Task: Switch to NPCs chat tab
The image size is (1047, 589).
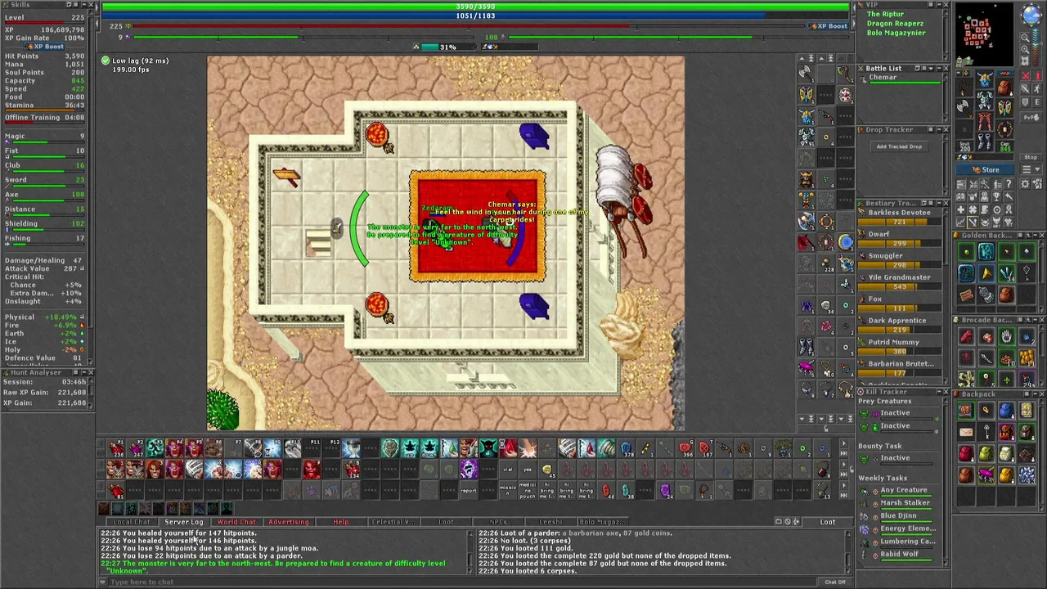Action: 498,522
